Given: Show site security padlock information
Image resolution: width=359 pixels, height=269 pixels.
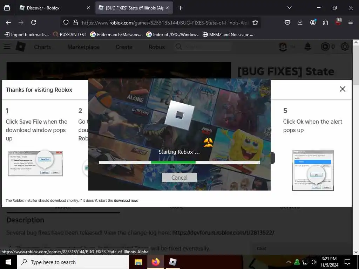Looking at the screenshot, I should click(x=76, y=22).
